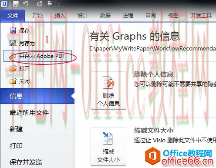Image resolution: width=216 pixels, height=168 pixels.
Task: Switch to the 插入 ribbon tab
Action: pyautogui.click(x=60, y=15)
